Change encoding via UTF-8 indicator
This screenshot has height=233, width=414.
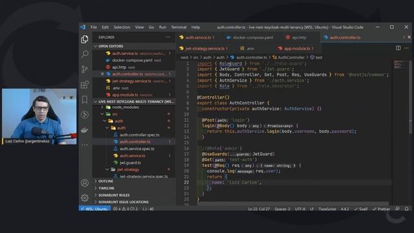[300, 208]
